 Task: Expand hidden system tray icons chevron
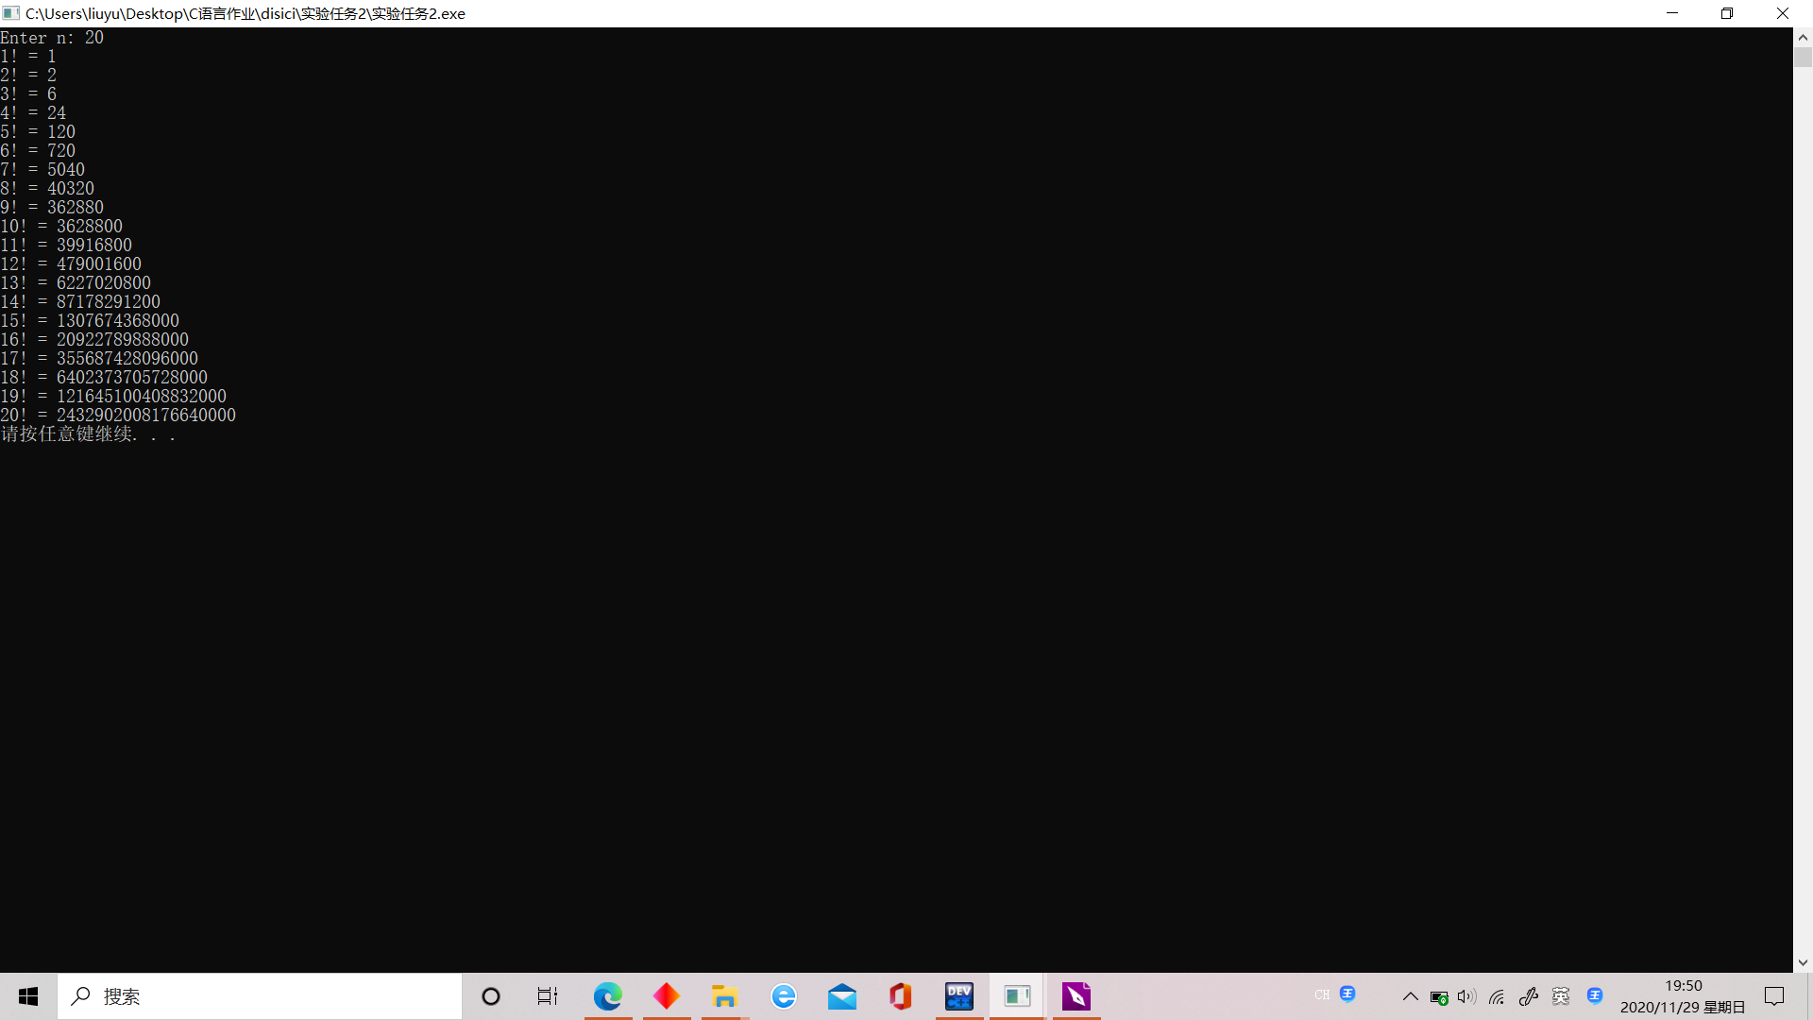pos(1410,996)
